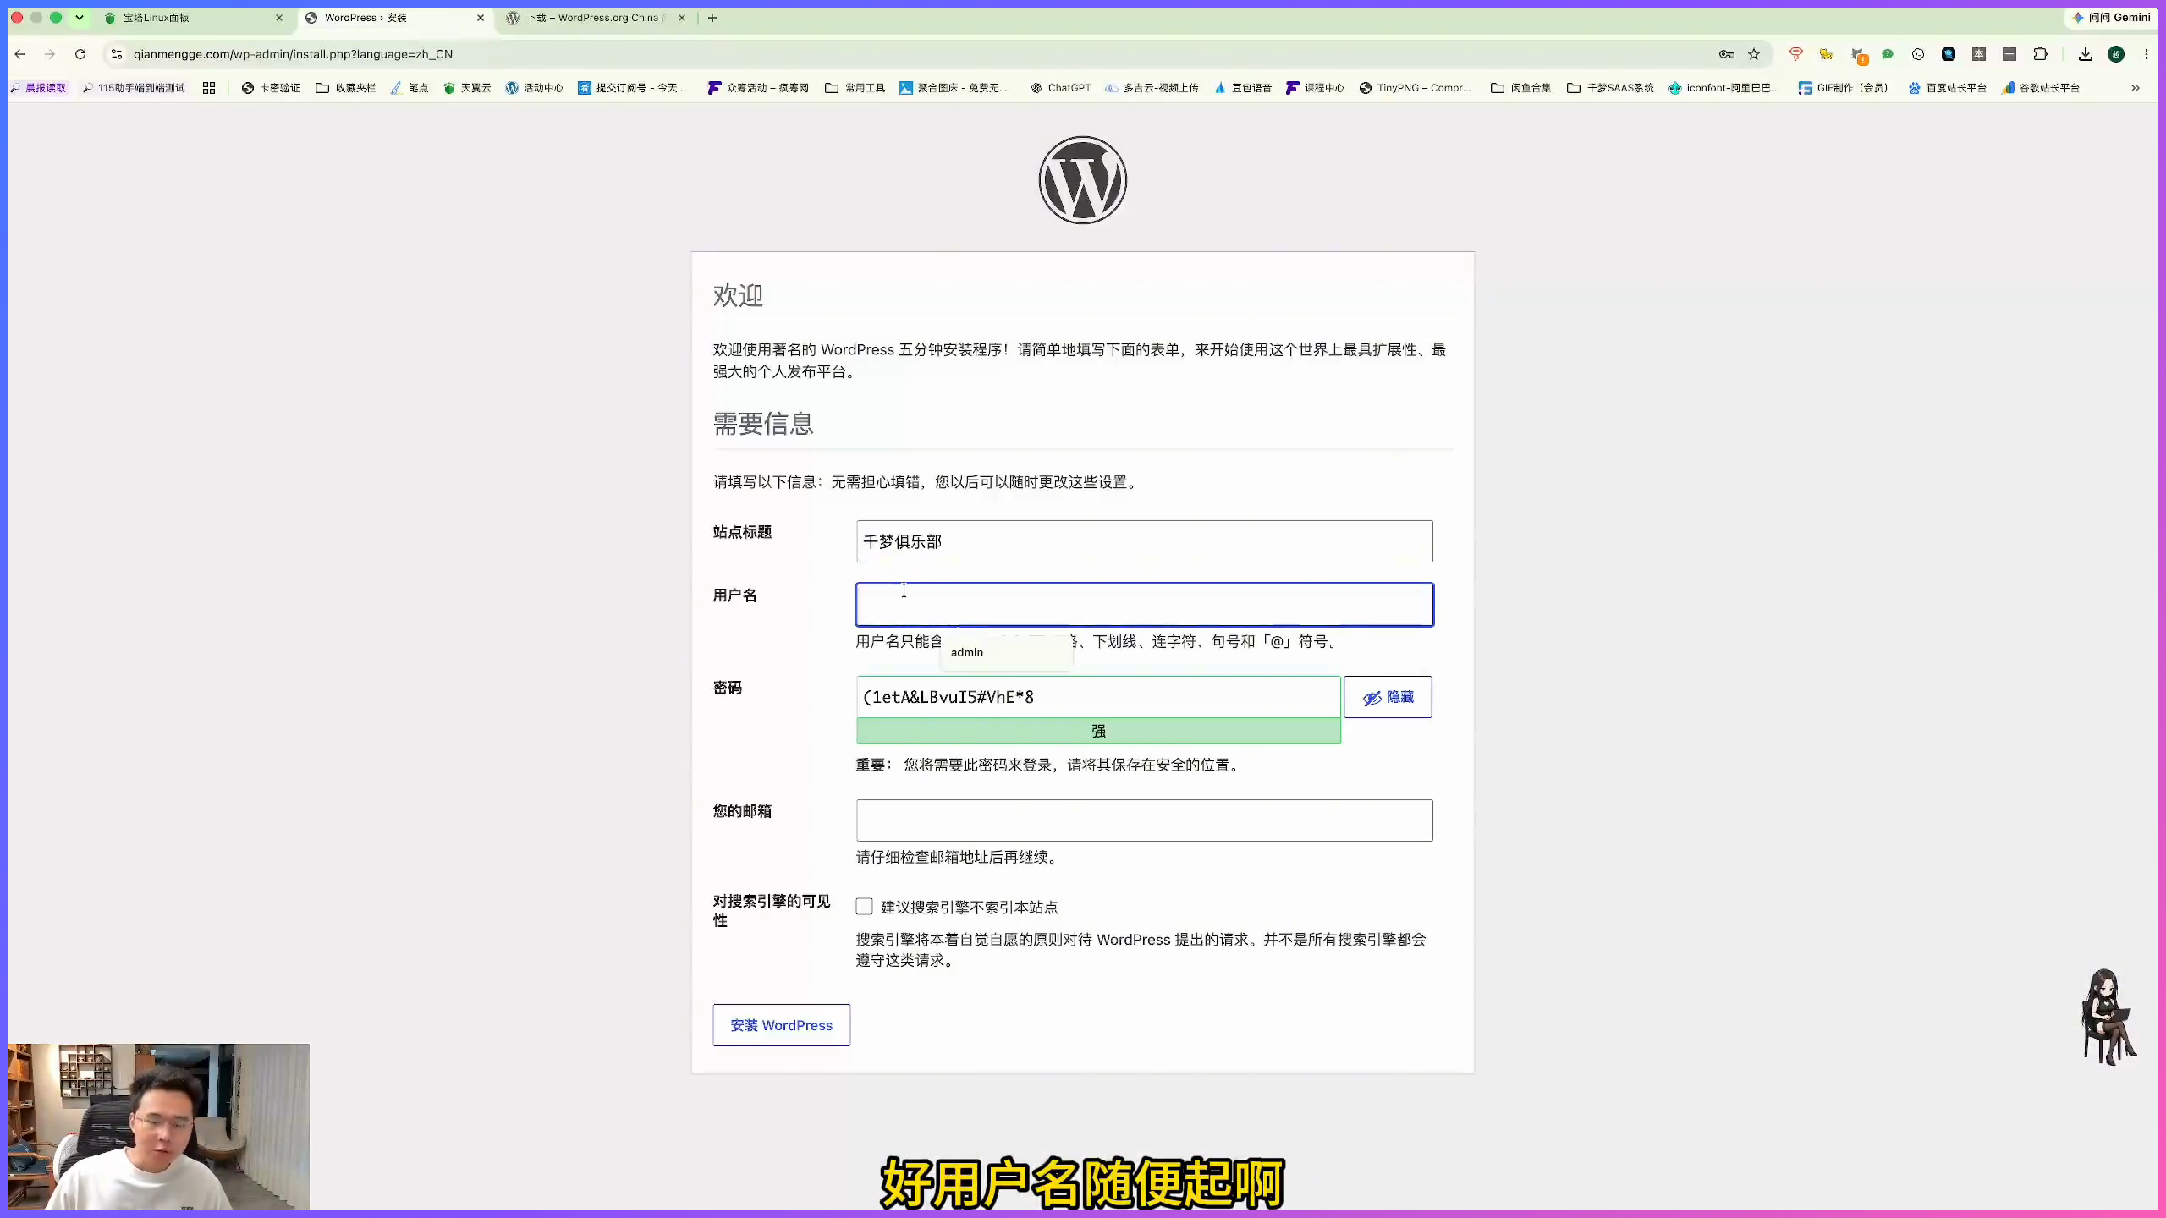Image resolution: width=2166 pixels, height=1218 pixels.
Task: Open the green question bubble extension
Action: 1888,54
